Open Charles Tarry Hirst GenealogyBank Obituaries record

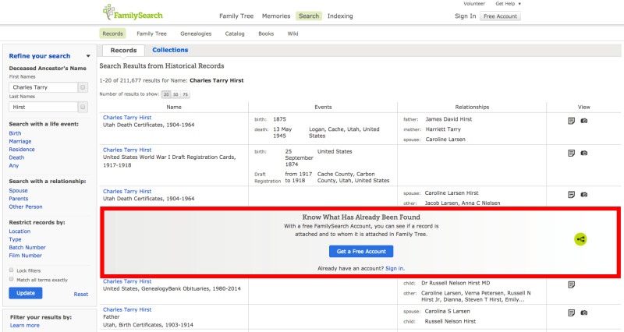coord(127,281)
